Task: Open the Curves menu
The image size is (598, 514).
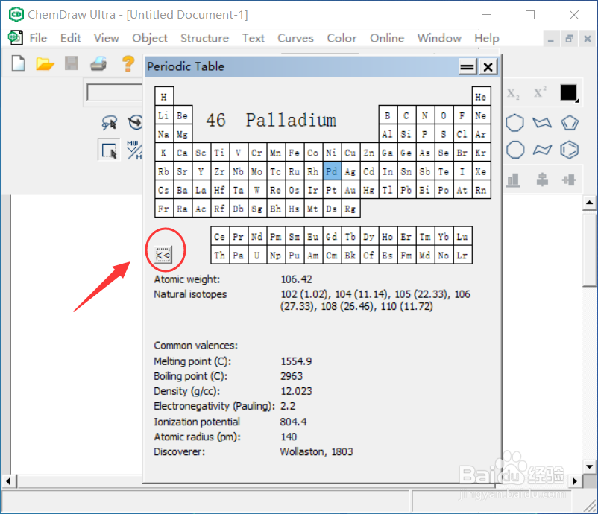Action: (x=295, y=38)
